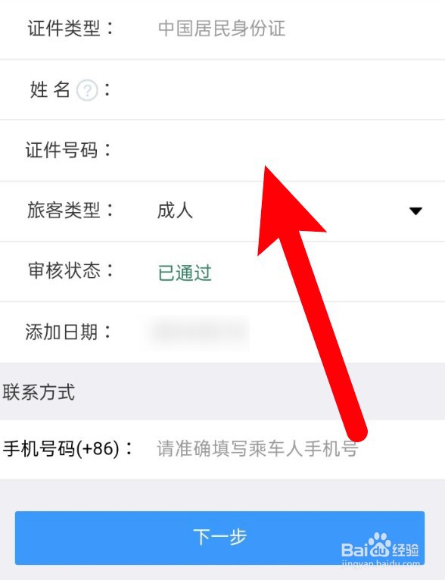Tap the question mark help icon beside 姓名
Viewport: 445px width, 580px height.
[x=87, y=90]
